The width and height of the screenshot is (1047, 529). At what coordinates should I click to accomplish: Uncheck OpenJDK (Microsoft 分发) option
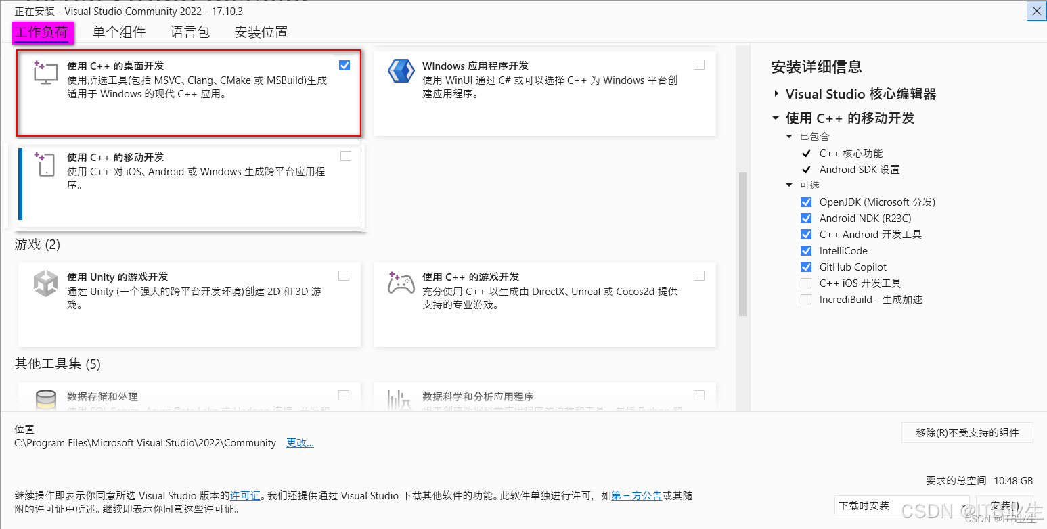(x=806, y=202)
